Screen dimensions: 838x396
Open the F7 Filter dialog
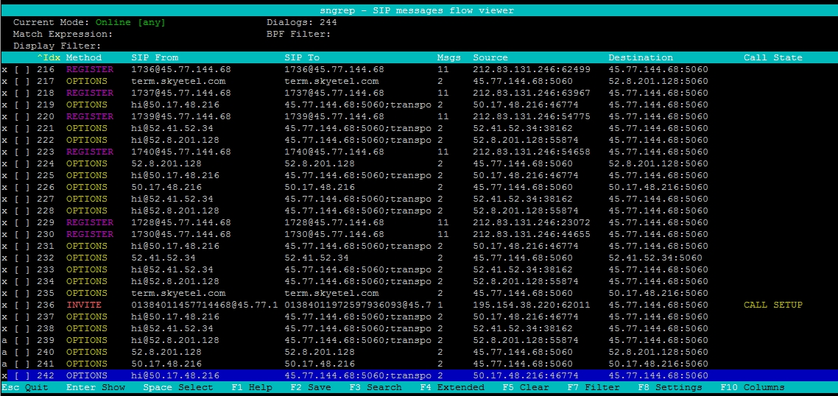point(594,387)
